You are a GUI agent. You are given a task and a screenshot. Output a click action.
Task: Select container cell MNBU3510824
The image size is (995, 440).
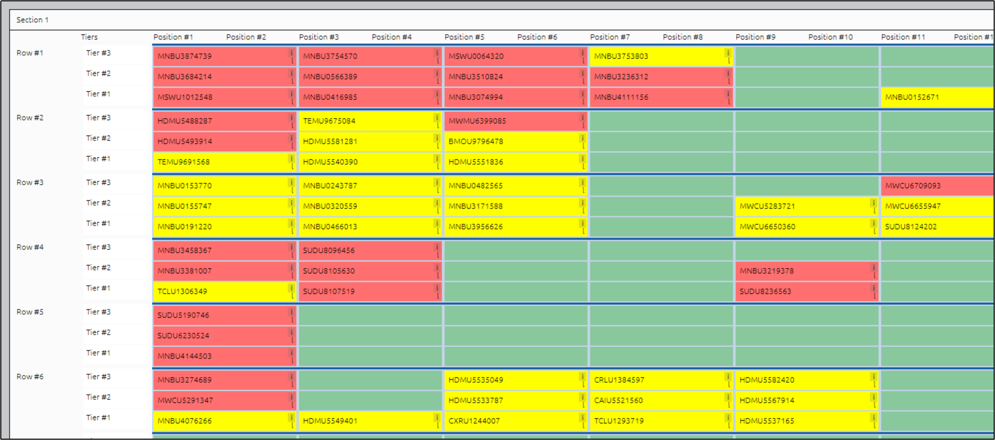516,77
